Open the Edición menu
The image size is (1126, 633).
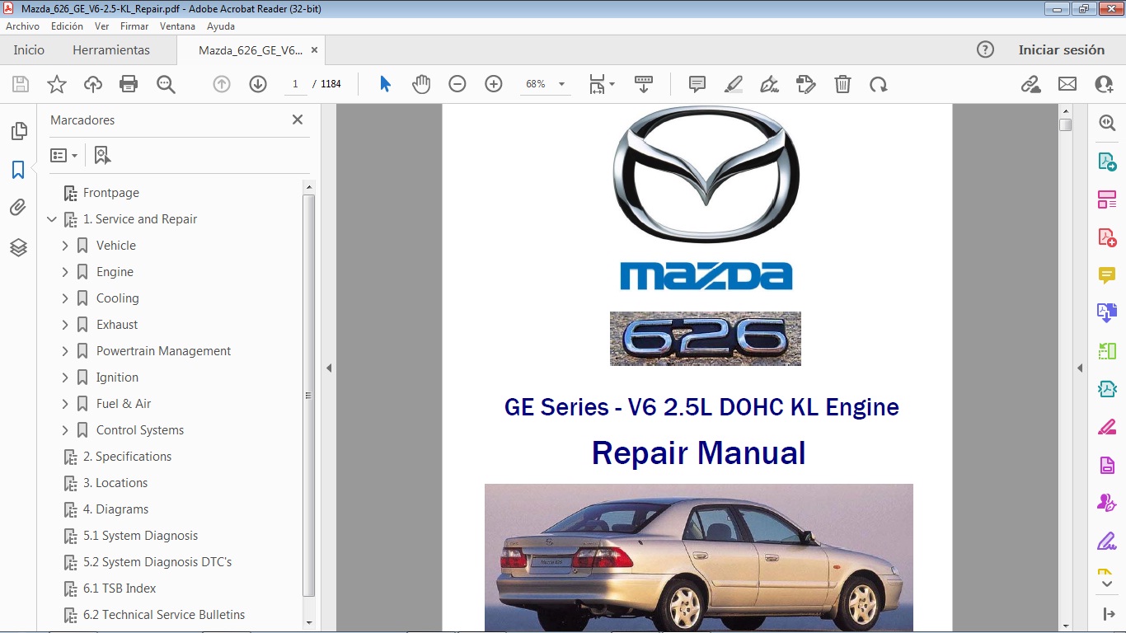point(67,26)
